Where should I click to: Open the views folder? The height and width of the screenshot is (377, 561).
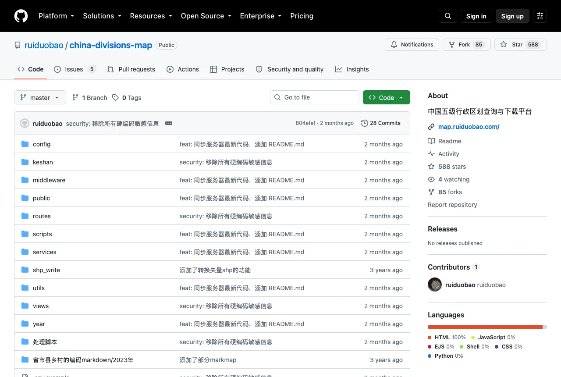point(41,306)
